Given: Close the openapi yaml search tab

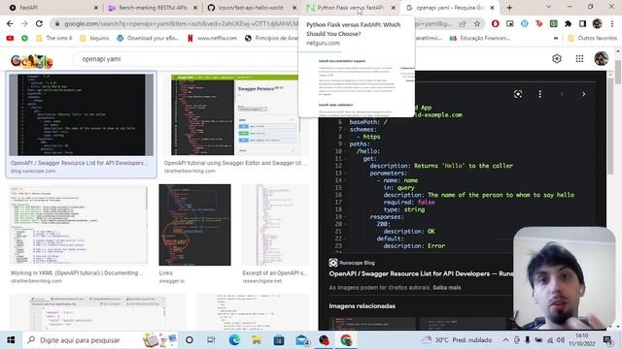Looking at the screenshot, I should click(x=492, y=8).
